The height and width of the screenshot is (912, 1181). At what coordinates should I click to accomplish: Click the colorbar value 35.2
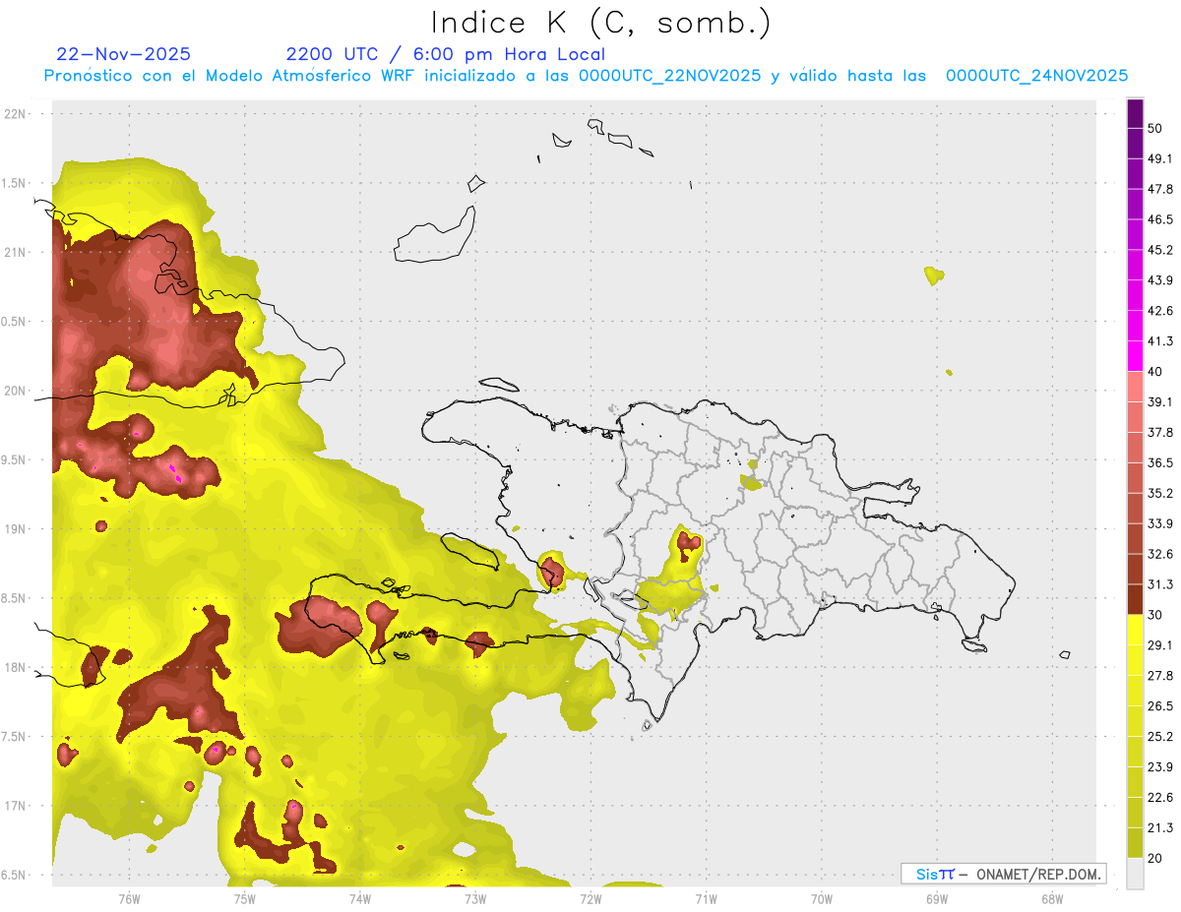[x=1160, y=494]
